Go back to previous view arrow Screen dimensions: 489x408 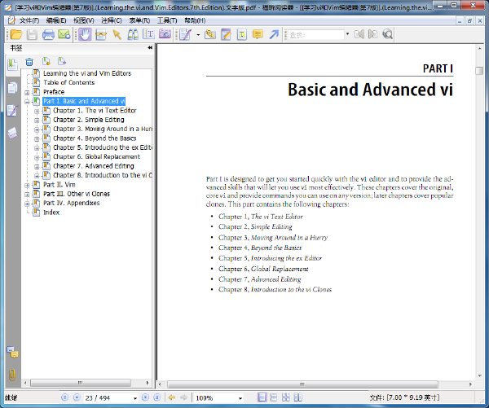tap(171, 397)
